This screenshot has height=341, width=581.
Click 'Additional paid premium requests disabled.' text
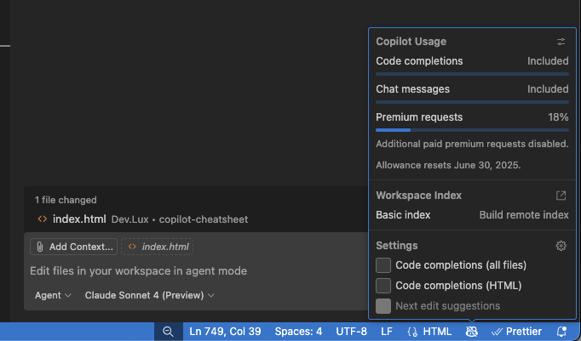coord(472,144)
